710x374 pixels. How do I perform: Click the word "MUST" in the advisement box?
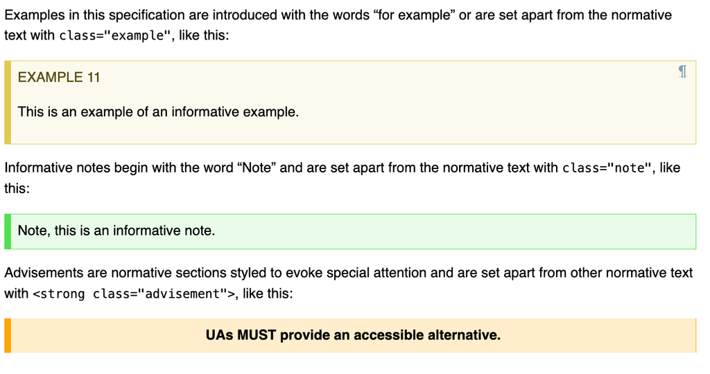click(x=257, y=335)
